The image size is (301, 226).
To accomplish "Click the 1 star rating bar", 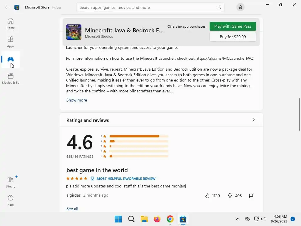I will 139,156.
